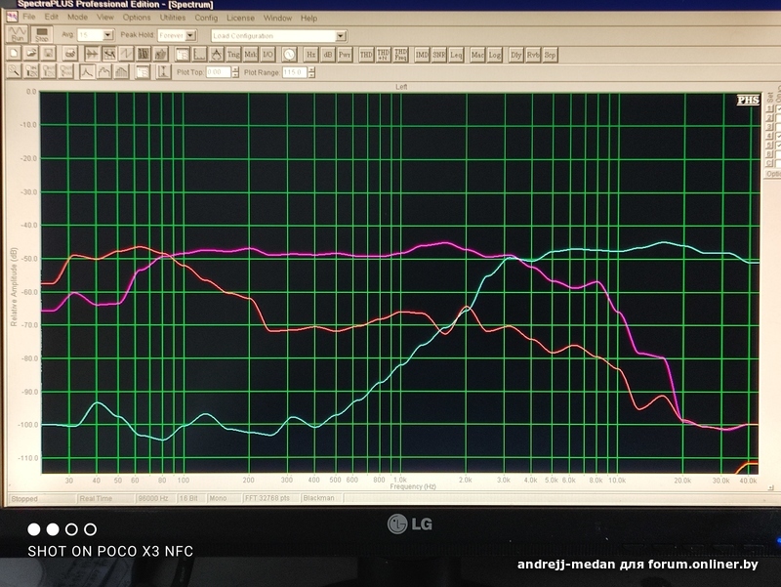
Task: Open the Config menu
Action: 206,18
